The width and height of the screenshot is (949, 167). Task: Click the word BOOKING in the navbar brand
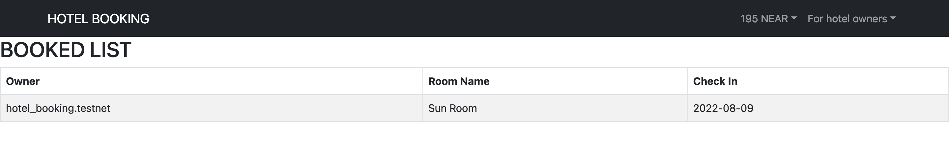point(121,18)
